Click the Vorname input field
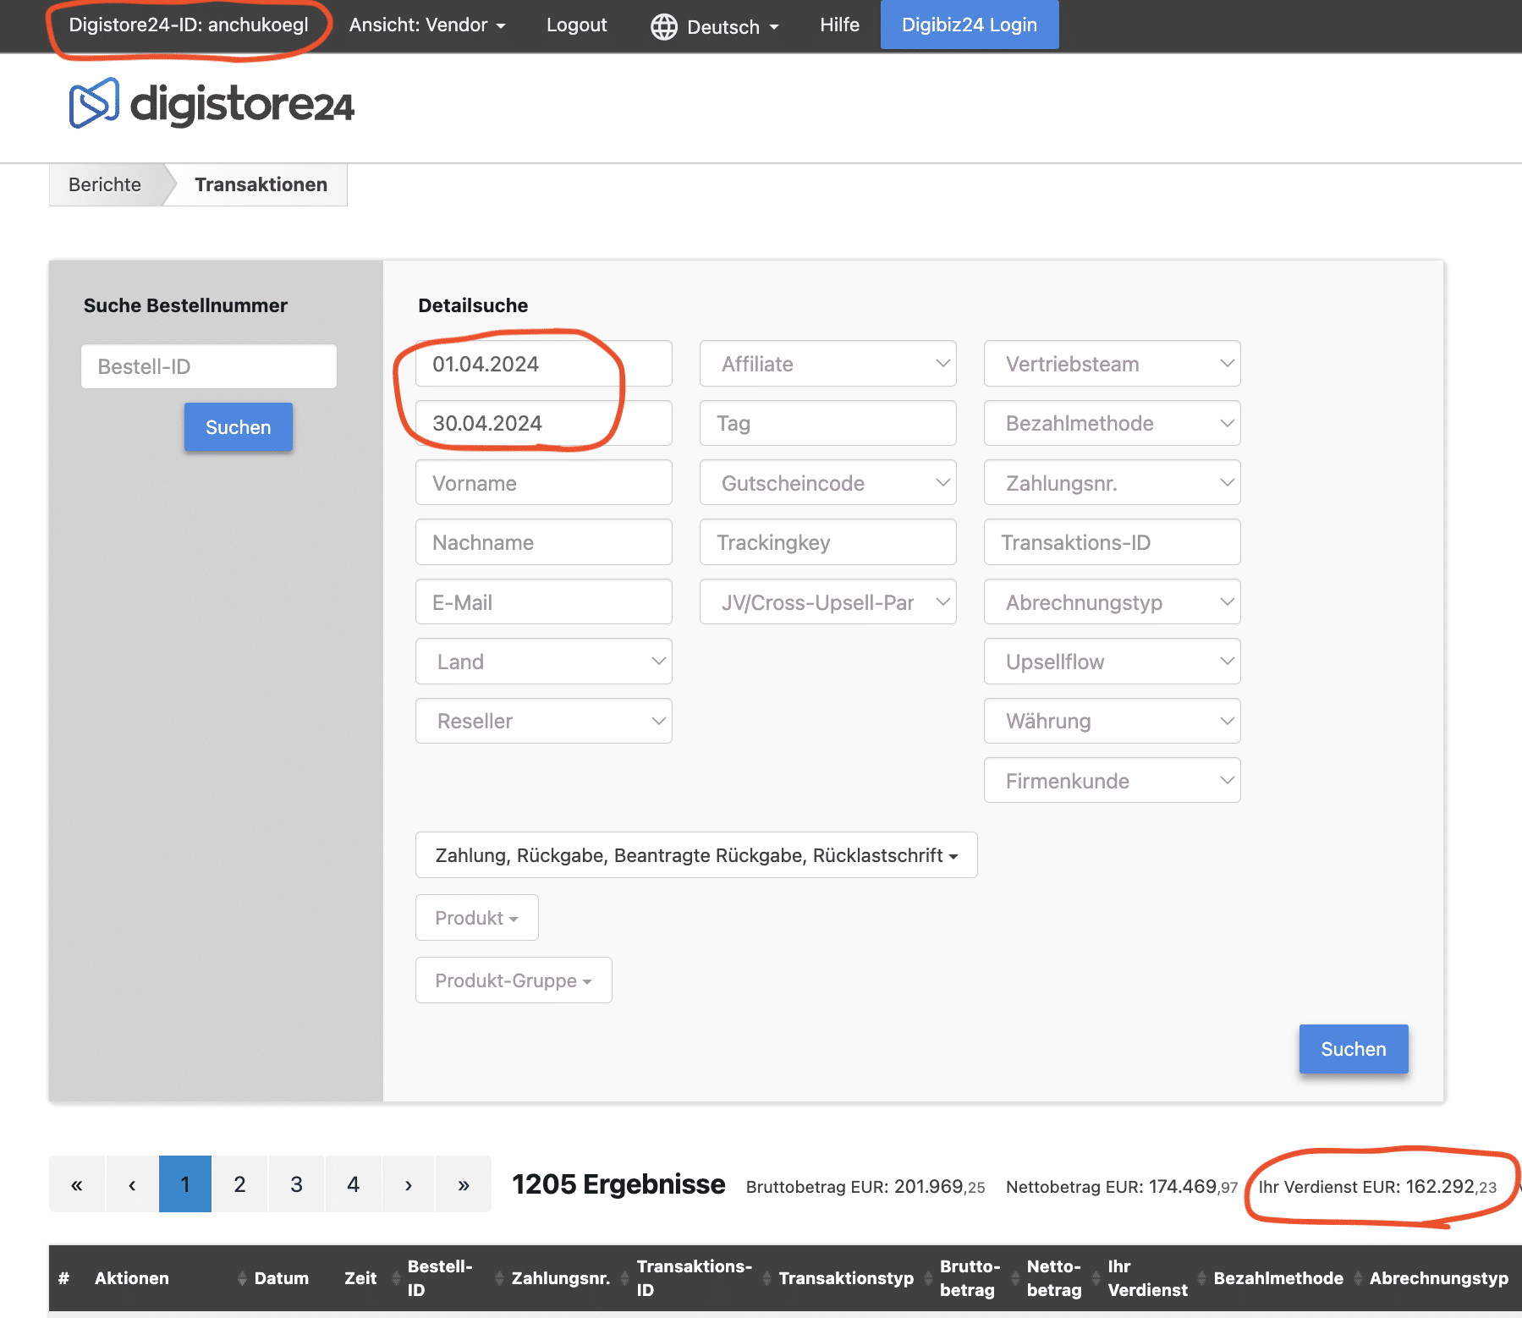 point(544,483)
